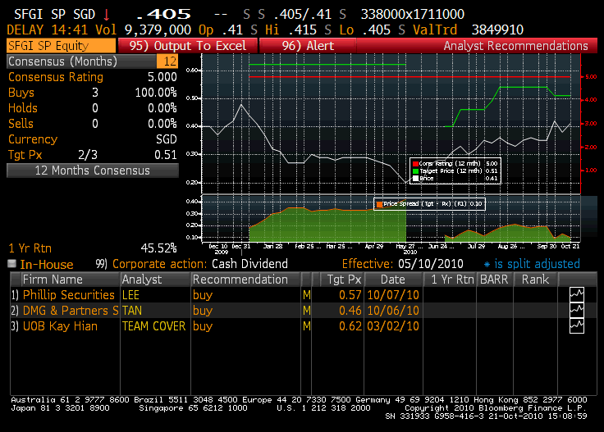Viewport: 604px width, 432px height.
Task: Click the SFGI SP SGD ticker header
Action: [54, 14]
